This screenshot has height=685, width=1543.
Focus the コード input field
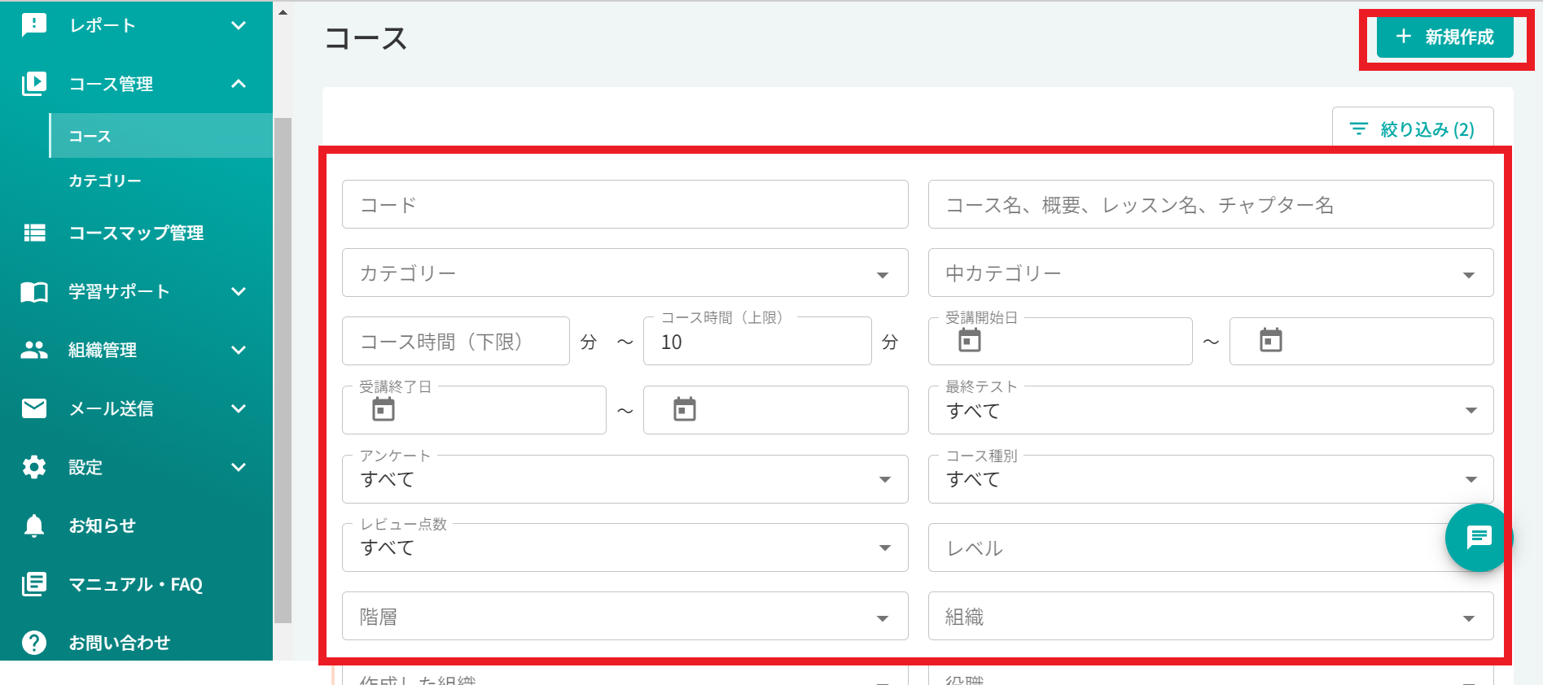pos(625,204)
